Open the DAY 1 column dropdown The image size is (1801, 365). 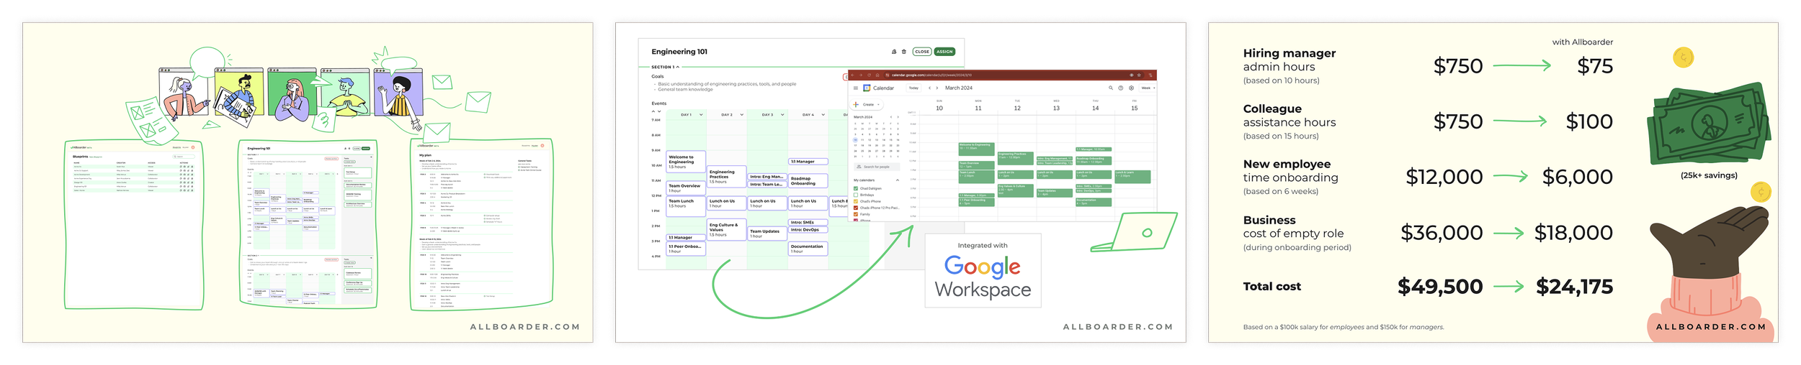tap(701, 114)
